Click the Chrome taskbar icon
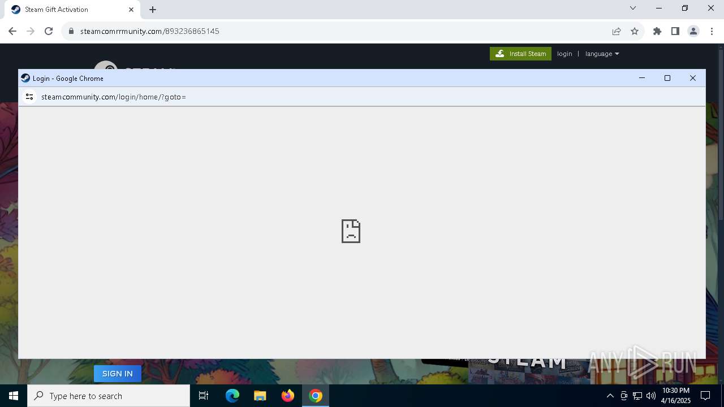 316,396
